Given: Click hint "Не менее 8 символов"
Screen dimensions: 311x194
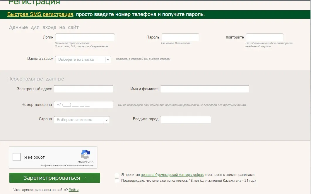Looking at the screenshot, I should [x=176, y=43].
